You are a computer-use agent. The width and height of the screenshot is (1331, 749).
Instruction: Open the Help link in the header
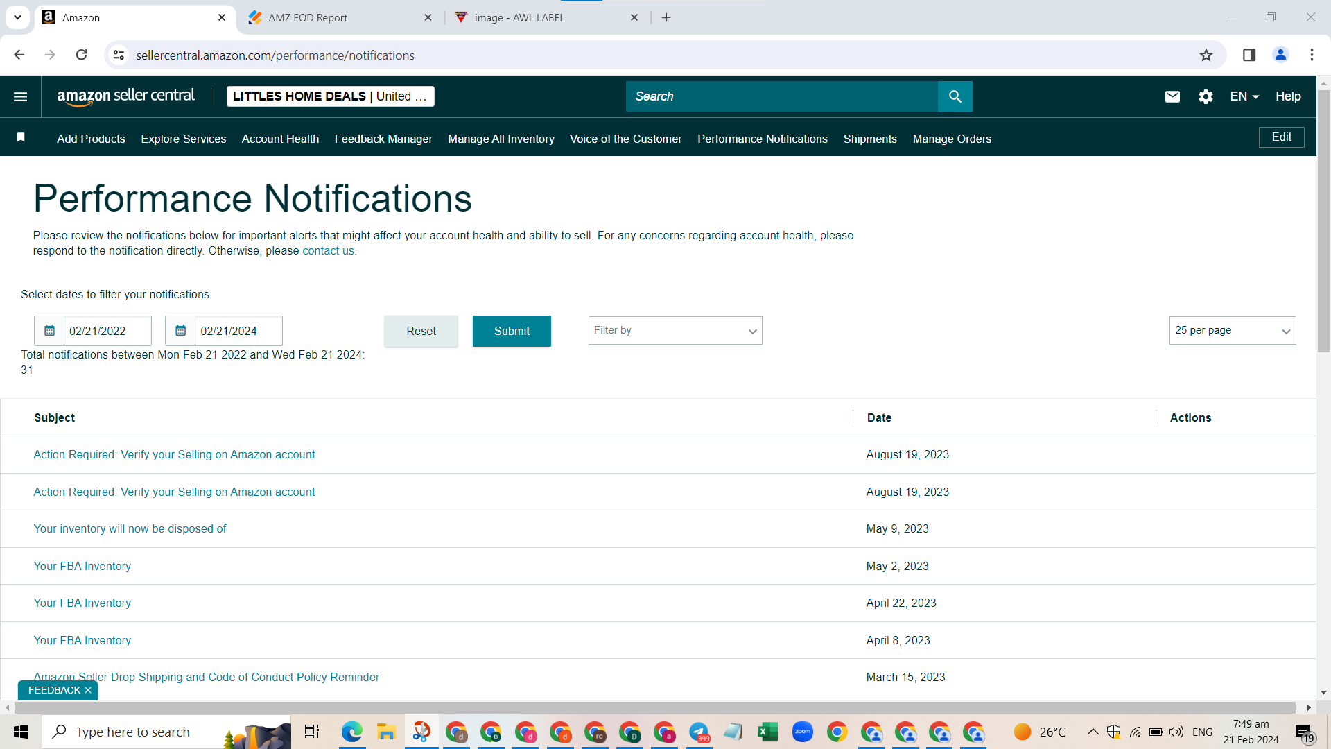click(x=1288, y=96)
